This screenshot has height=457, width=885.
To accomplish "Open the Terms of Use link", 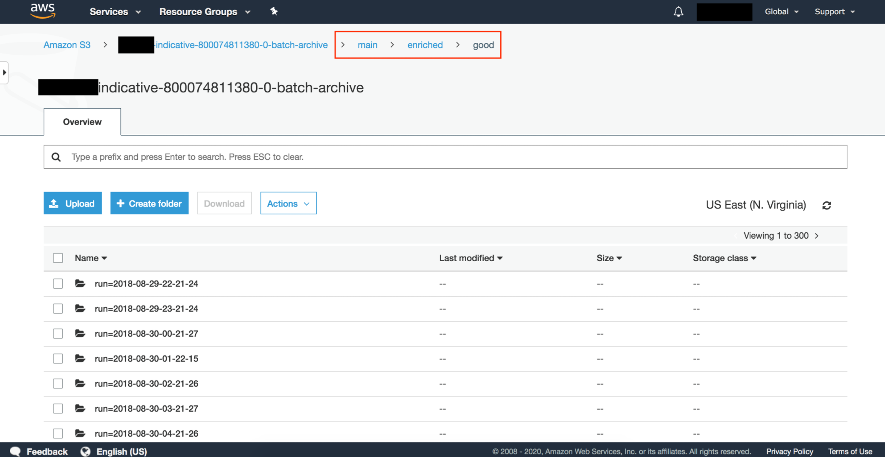I will [x=850, y=451].
